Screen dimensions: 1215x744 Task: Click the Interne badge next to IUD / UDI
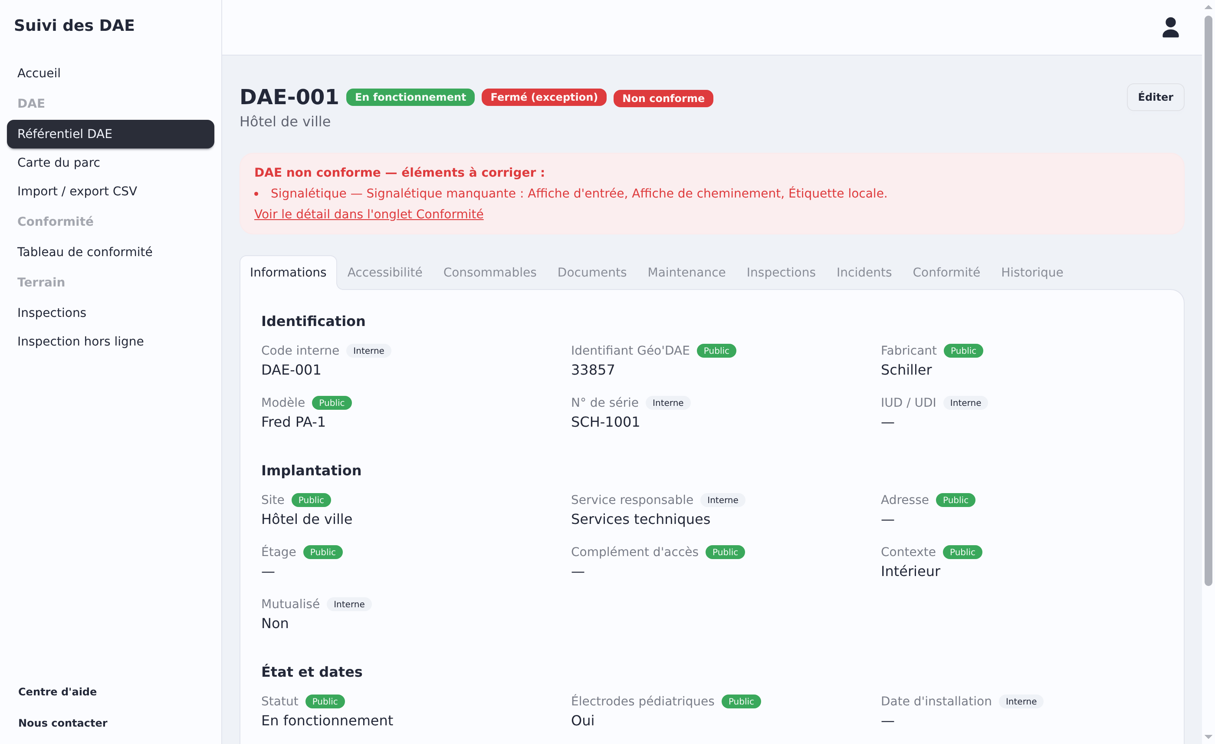point(965,403)
